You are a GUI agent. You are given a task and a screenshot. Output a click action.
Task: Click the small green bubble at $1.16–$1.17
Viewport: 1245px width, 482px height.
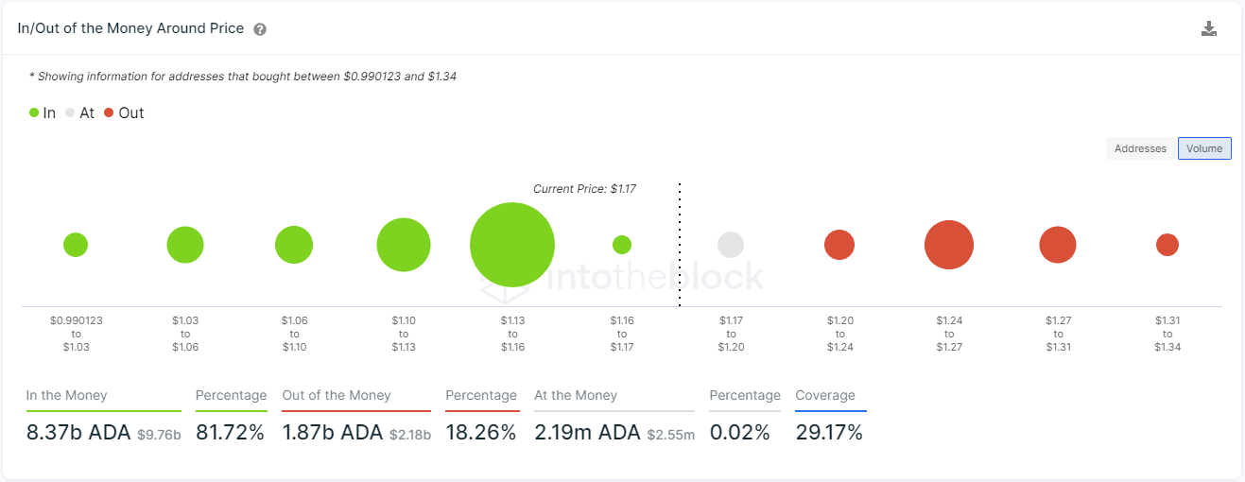coord(621,245)
